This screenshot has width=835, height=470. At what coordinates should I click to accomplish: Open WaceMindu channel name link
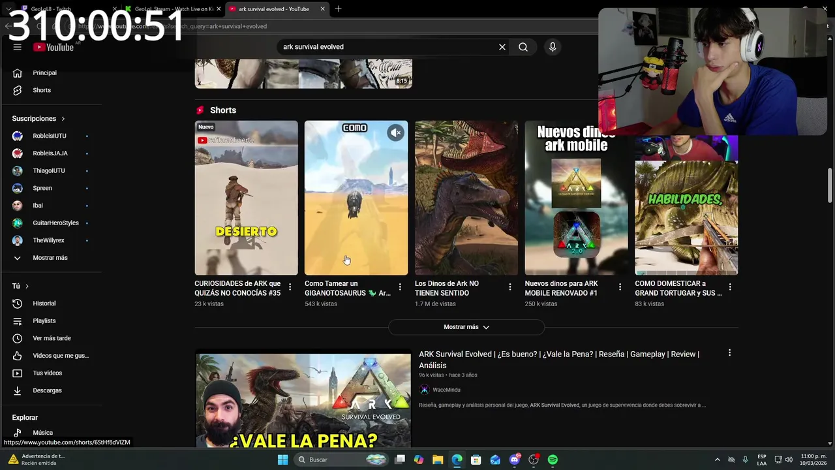tap(446, 390)
